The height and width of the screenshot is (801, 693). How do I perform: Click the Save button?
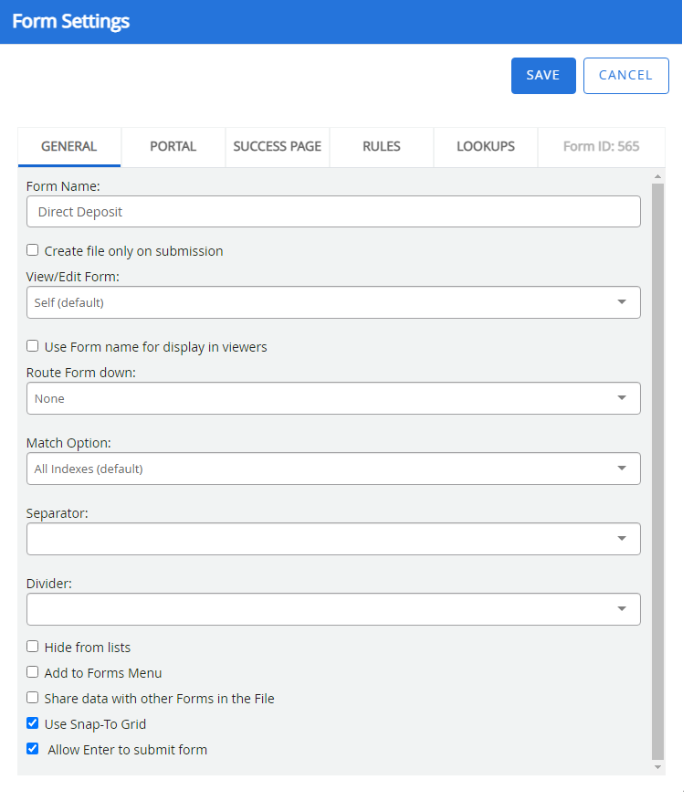click(x=542, y=76)
